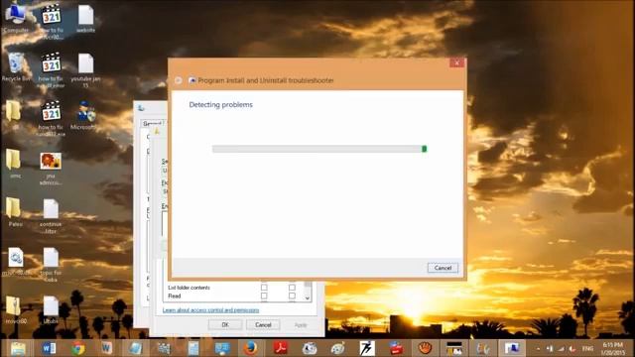Select the zipped folder at desktop bottom-left
Screen dimensions: 635x357
[15, 310]
